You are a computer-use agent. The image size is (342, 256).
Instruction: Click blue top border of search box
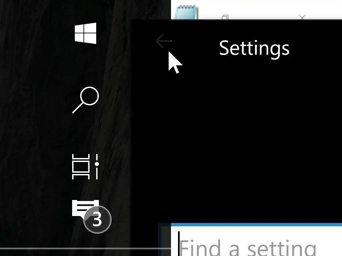[256, 225]
